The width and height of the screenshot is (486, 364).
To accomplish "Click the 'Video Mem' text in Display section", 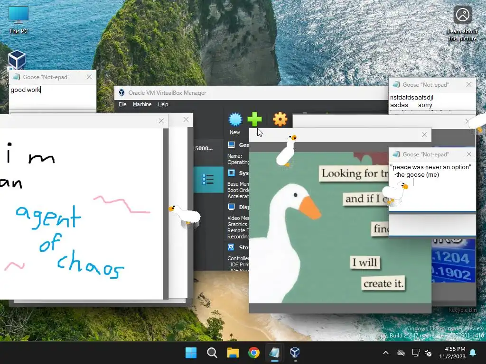I will pos(238,218).
